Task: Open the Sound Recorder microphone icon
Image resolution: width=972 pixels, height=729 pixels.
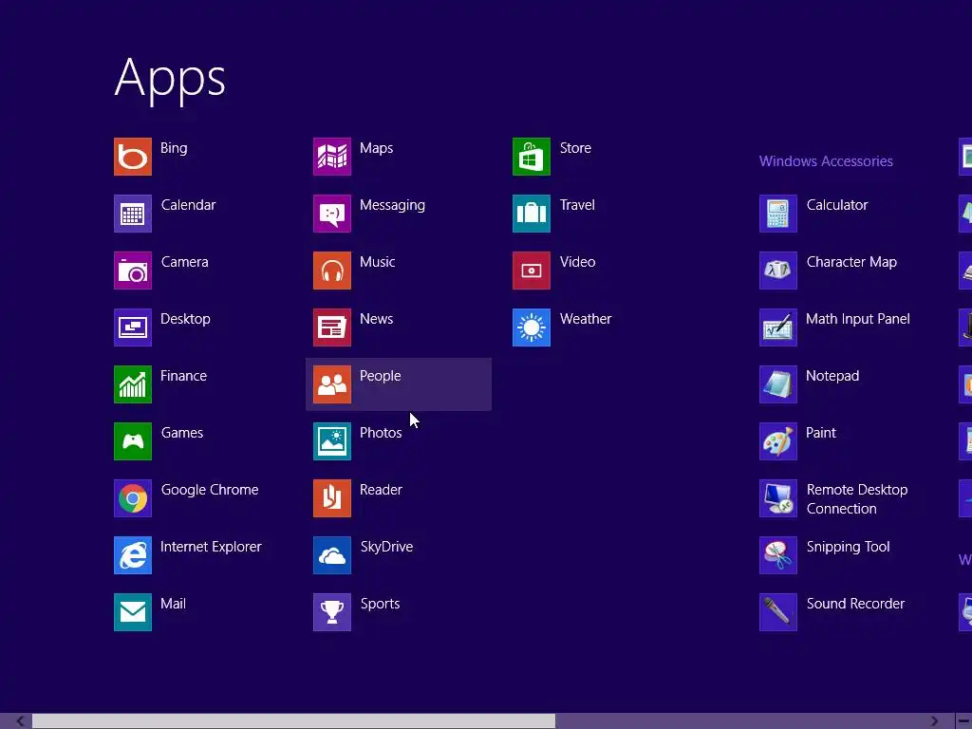Action: (778, 612)
